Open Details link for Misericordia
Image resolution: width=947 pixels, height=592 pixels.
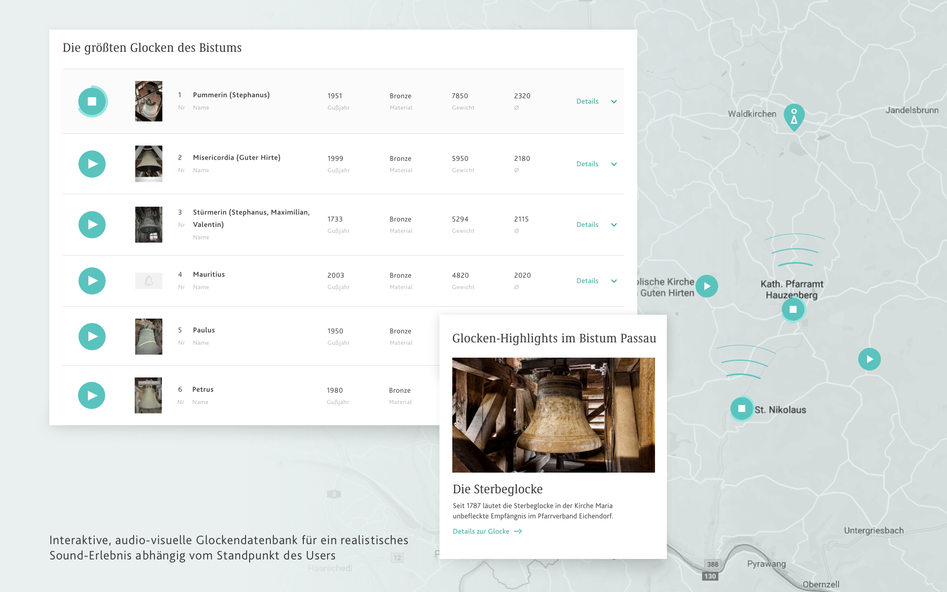[x=587, y=164]
